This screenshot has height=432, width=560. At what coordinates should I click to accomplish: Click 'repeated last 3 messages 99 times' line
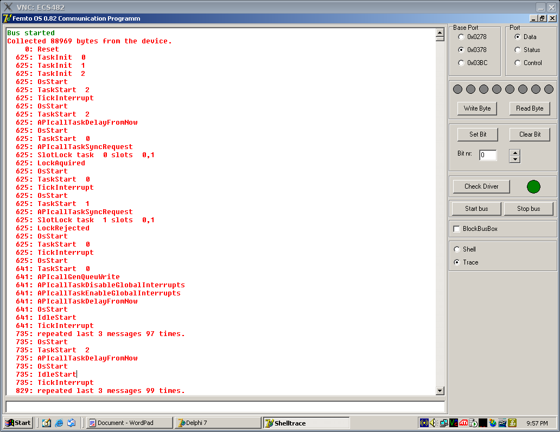pos(100,391)
